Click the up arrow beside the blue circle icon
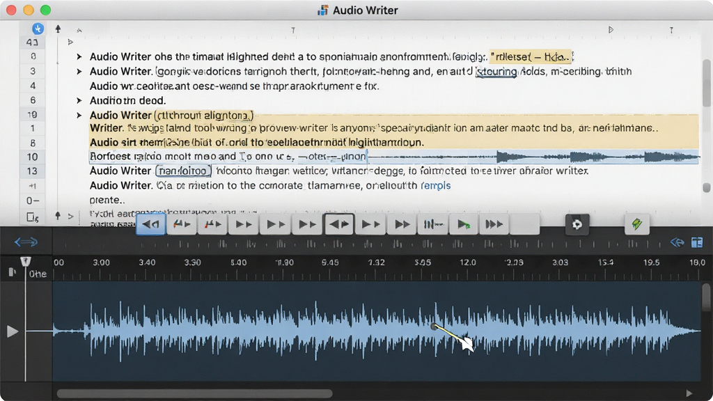 58,29
